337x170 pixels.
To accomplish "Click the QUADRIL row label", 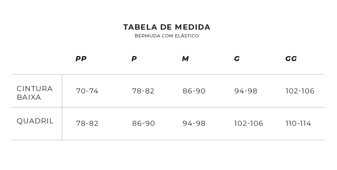I will (35, 121).
